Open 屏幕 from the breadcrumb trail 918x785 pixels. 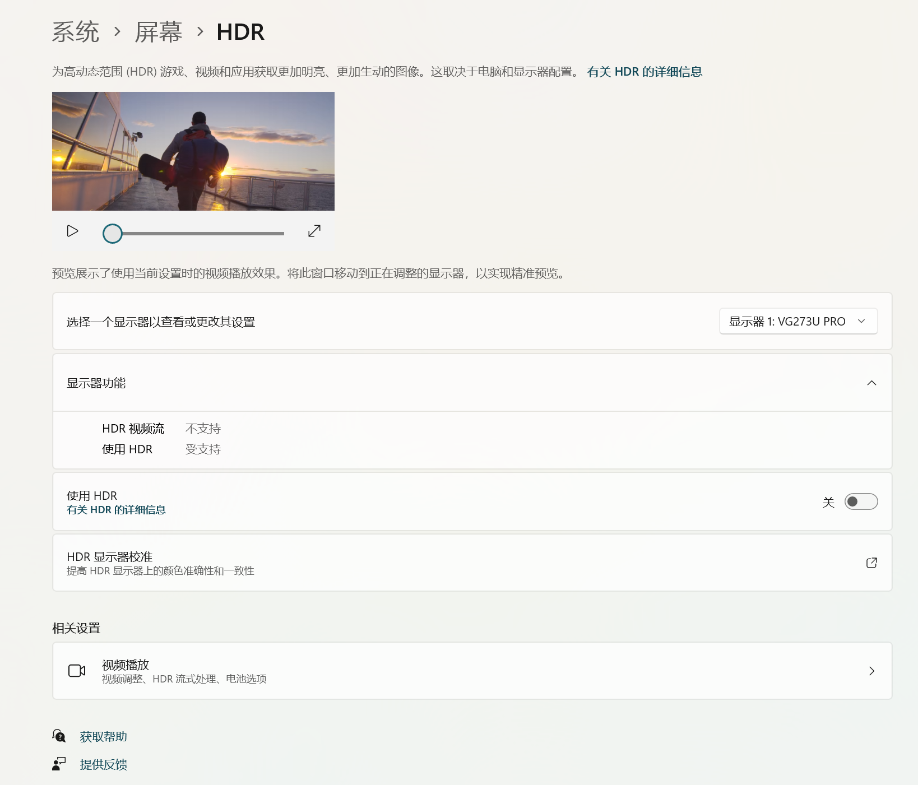(158, 32)
